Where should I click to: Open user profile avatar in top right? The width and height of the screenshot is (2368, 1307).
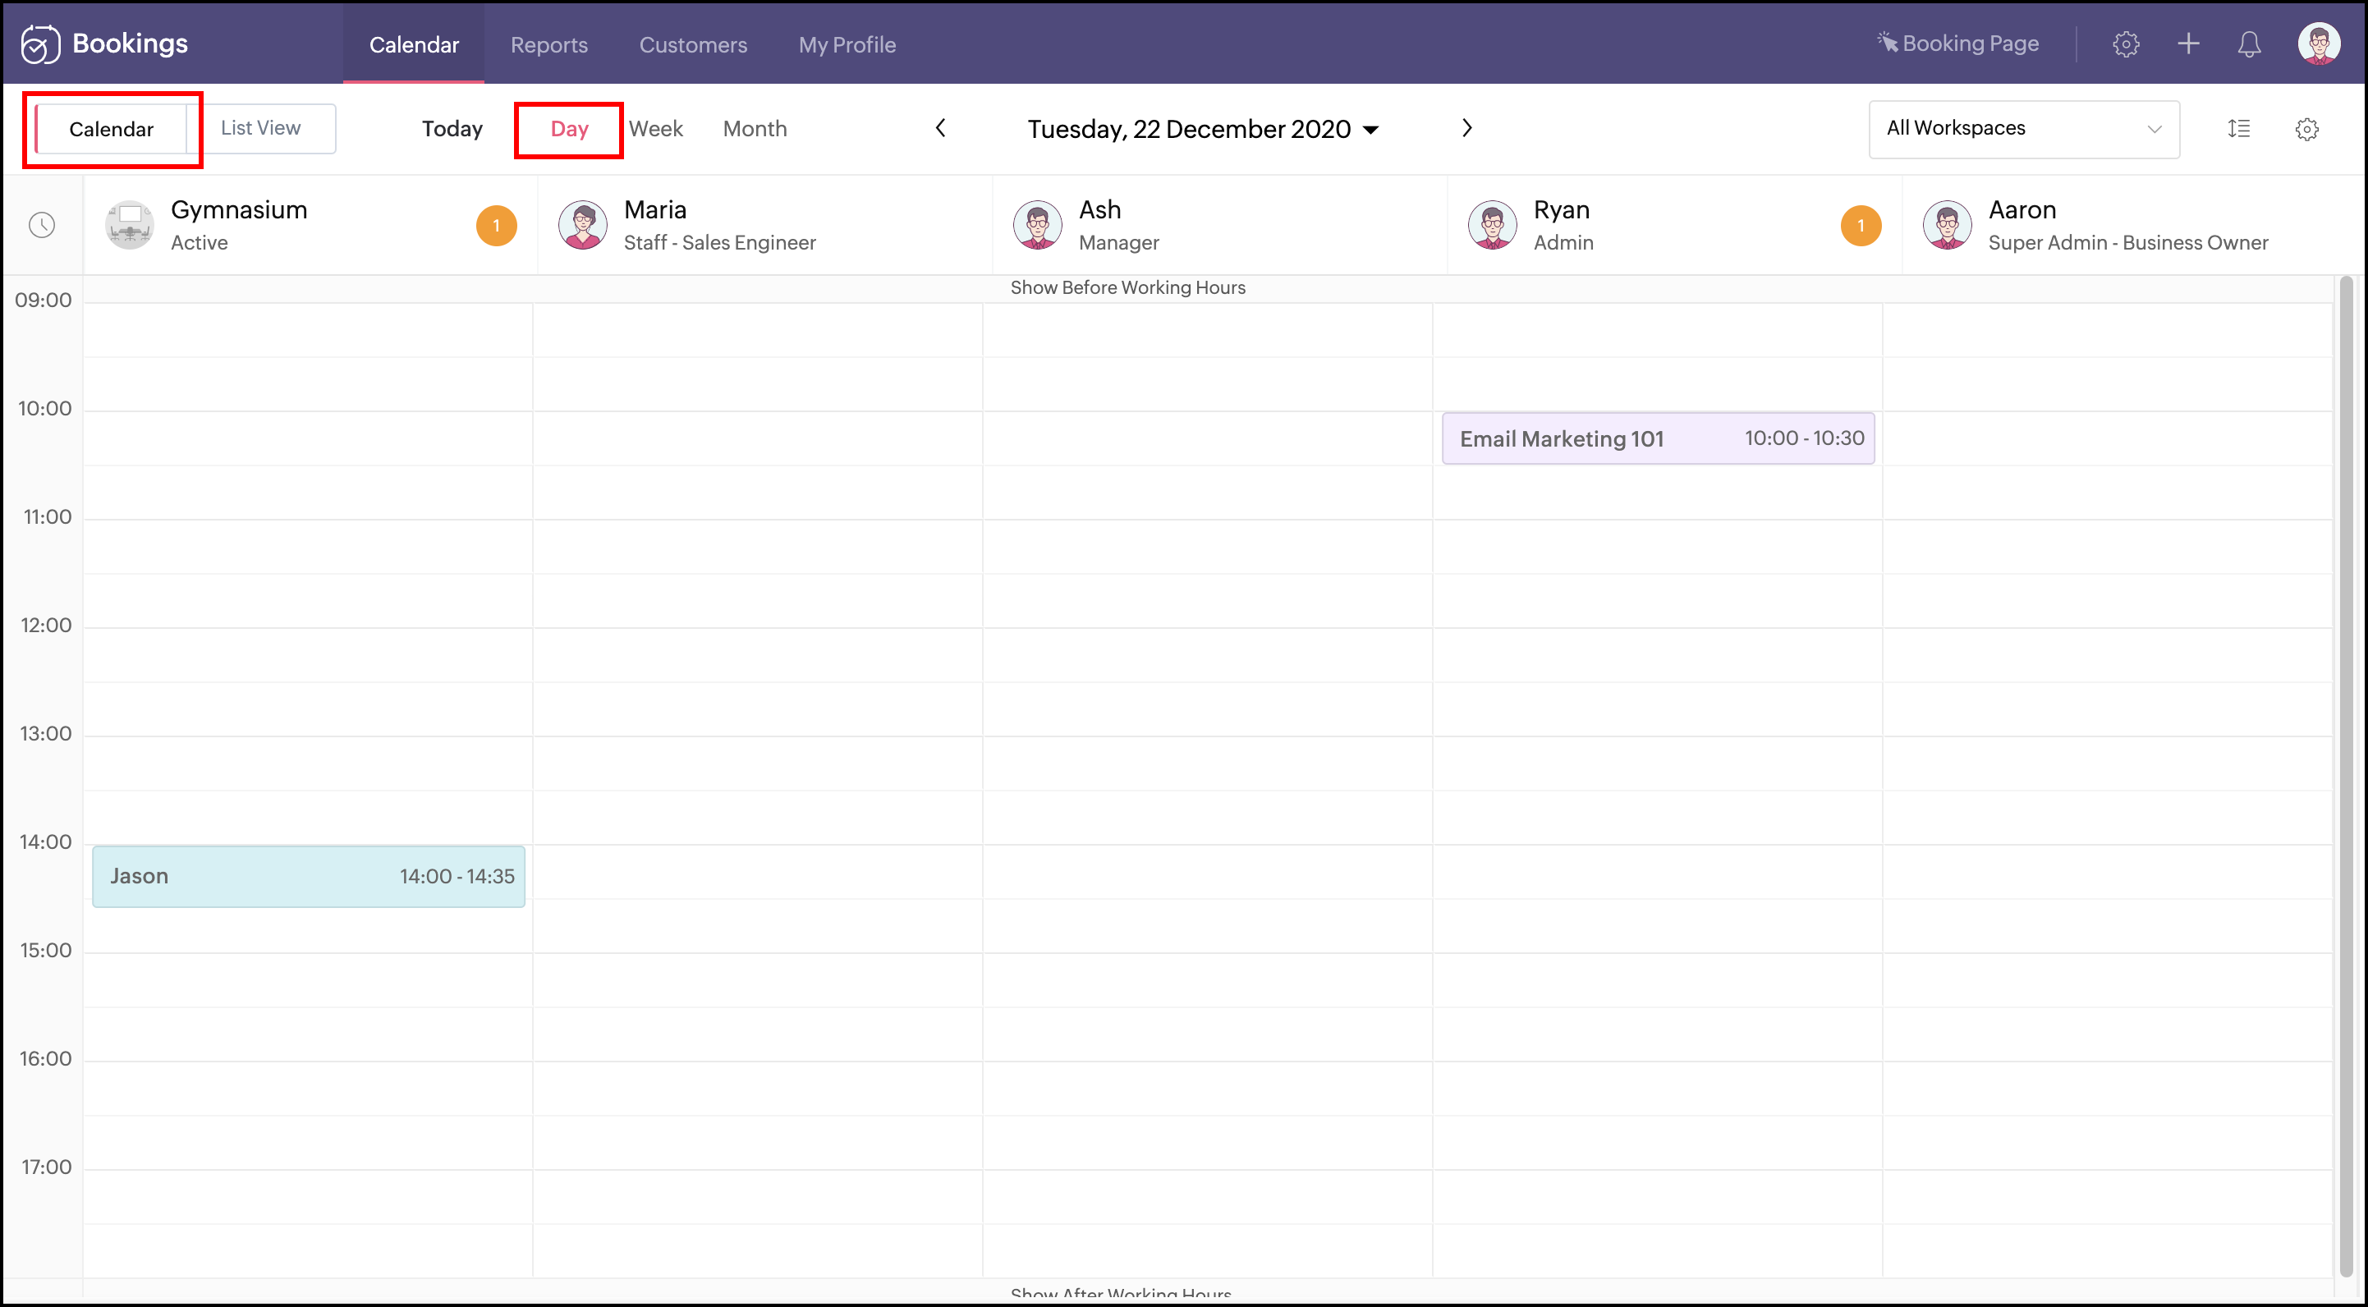(2317, 44)
